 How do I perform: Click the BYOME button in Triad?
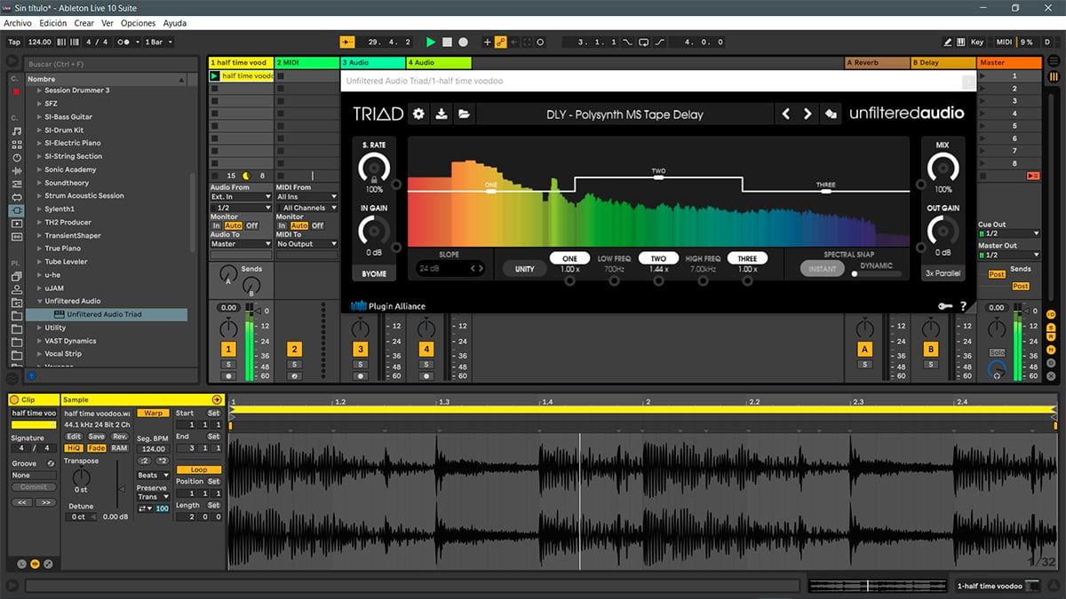(x=374, y=272)
